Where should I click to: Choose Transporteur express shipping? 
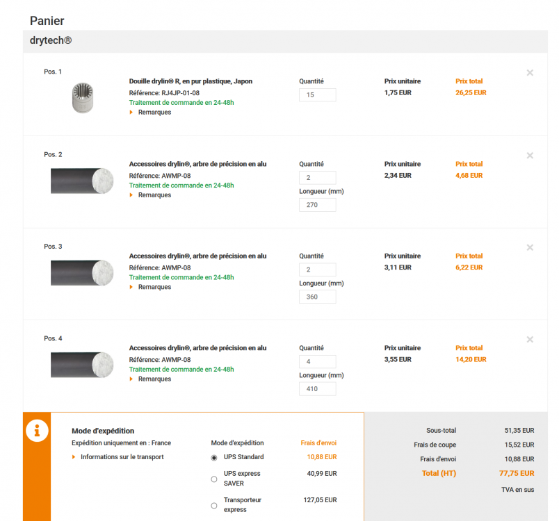point(214,505)
